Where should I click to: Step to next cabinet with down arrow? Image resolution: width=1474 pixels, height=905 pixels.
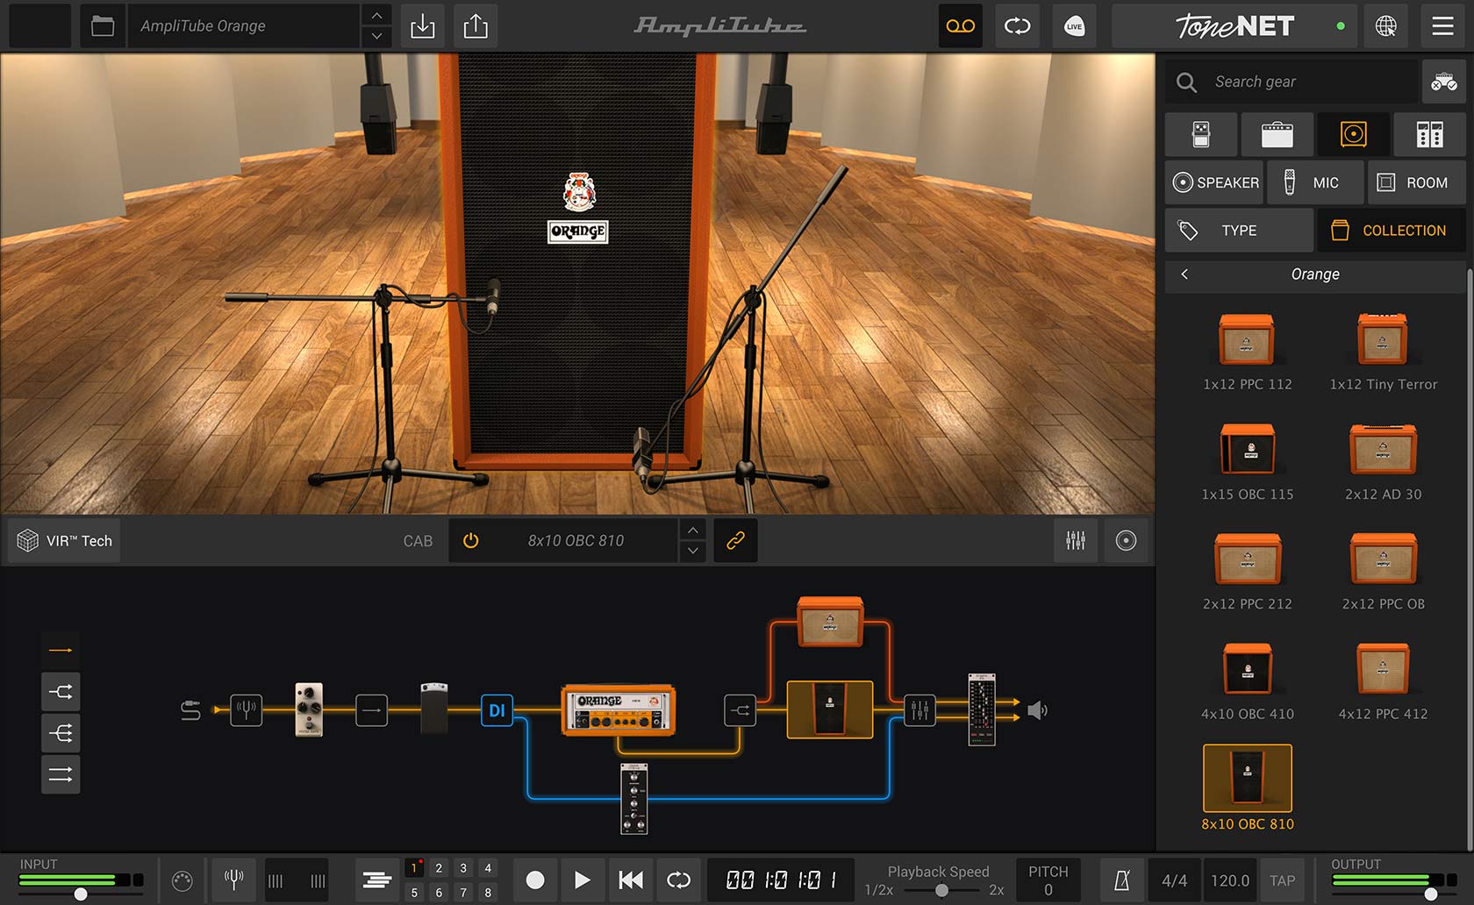pos(693,551)
